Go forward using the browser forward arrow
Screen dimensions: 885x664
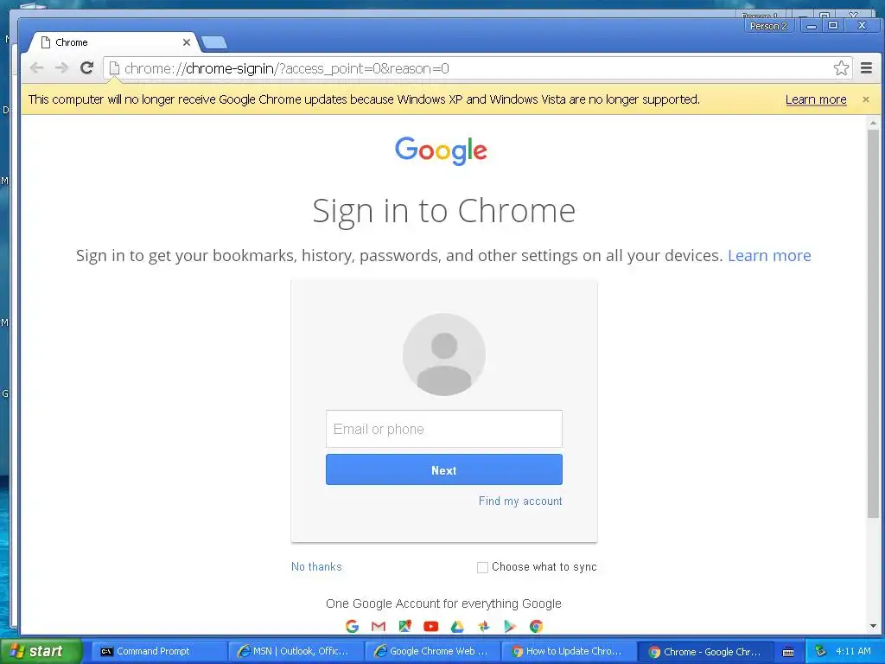61,68
